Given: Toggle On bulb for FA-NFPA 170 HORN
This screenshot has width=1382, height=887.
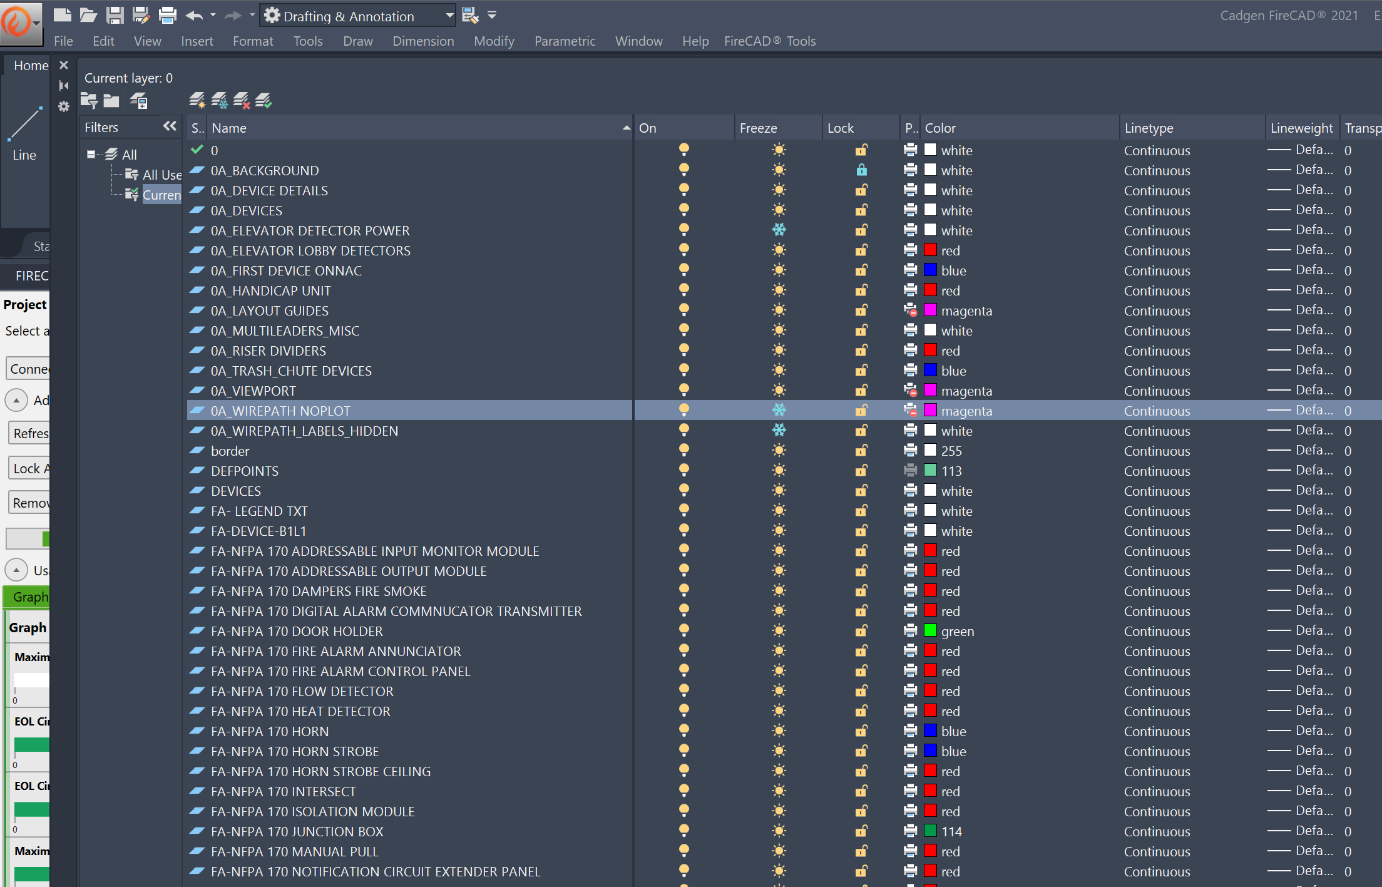Looking at the screenshot, I should [x=684, y=731].
